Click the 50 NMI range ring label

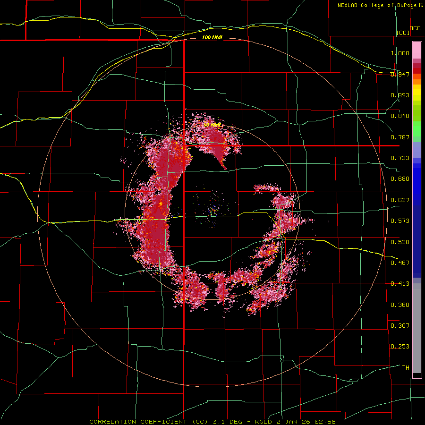212,125
